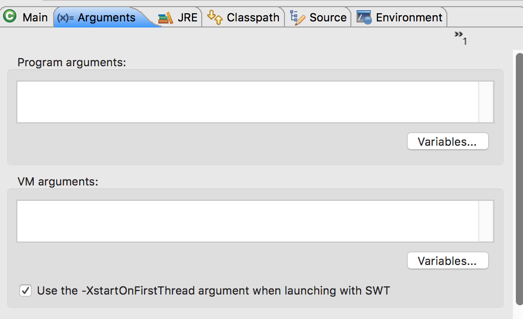Open the Environment tab
Screen dimensions: 523x319
click(x=409, y=18)
